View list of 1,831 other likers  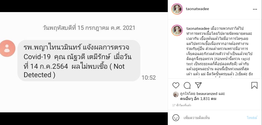(198, 99)
